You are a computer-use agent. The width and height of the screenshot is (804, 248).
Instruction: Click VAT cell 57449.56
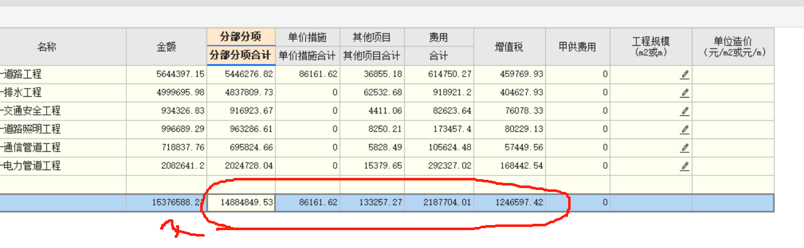pyautogui.click(x=509, y=148)
